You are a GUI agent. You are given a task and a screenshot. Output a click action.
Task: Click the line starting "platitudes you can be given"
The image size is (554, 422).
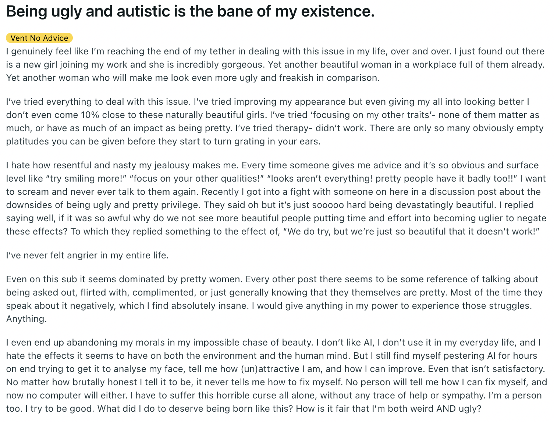(163, 141)
